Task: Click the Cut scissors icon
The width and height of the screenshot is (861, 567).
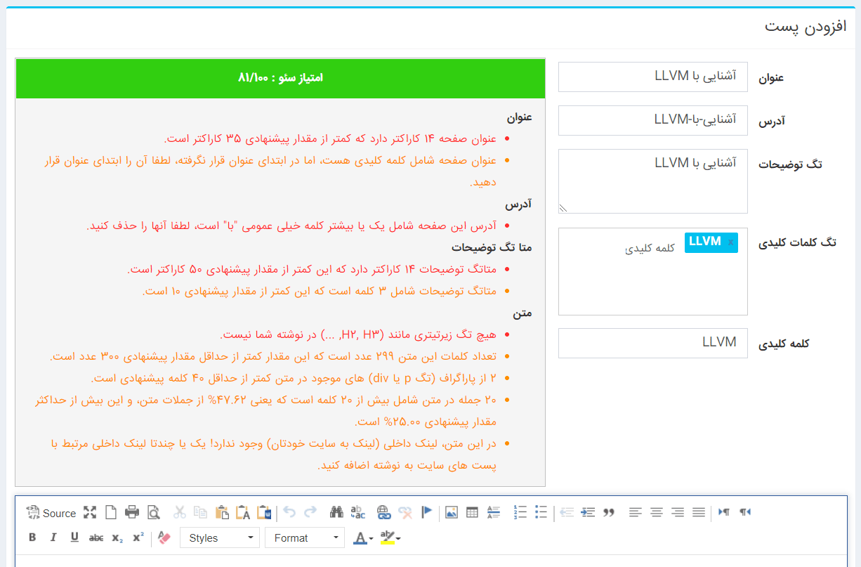Action: click(180, 512)
